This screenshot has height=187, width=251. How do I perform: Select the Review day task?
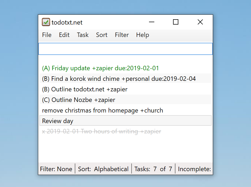tap(125, 121)
